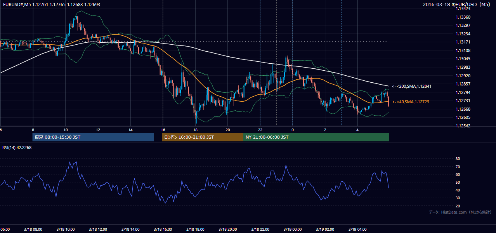The width and height of the screenshot is (496, 233).
Task: Click the bottom time label 3/18 22:00
Action: click(260, 229)
